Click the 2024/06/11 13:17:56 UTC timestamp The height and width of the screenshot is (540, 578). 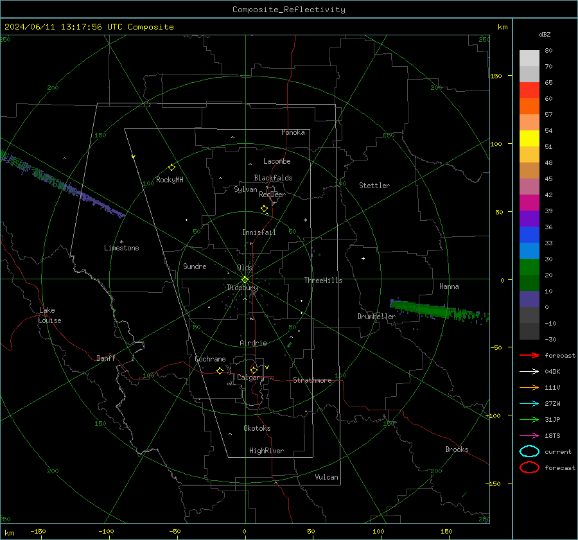pyautogui.click(x=89, y=27)
